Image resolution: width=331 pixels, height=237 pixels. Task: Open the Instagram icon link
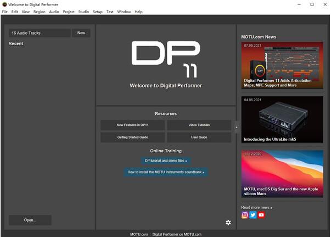[x=245, y=215]
